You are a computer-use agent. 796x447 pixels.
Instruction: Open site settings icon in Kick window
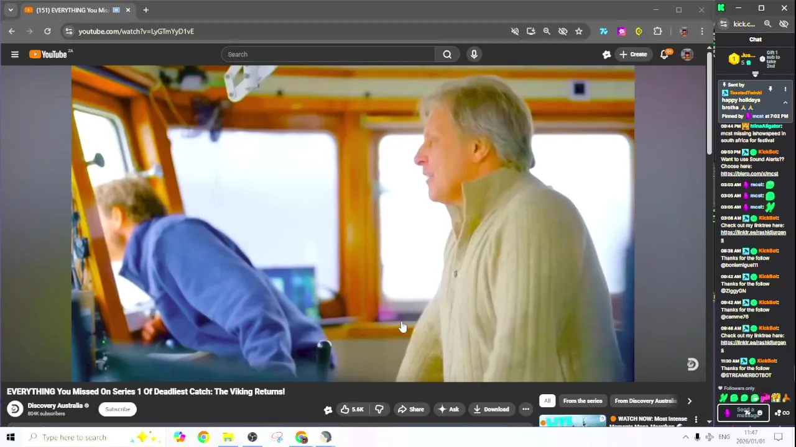tap(723, 24)
